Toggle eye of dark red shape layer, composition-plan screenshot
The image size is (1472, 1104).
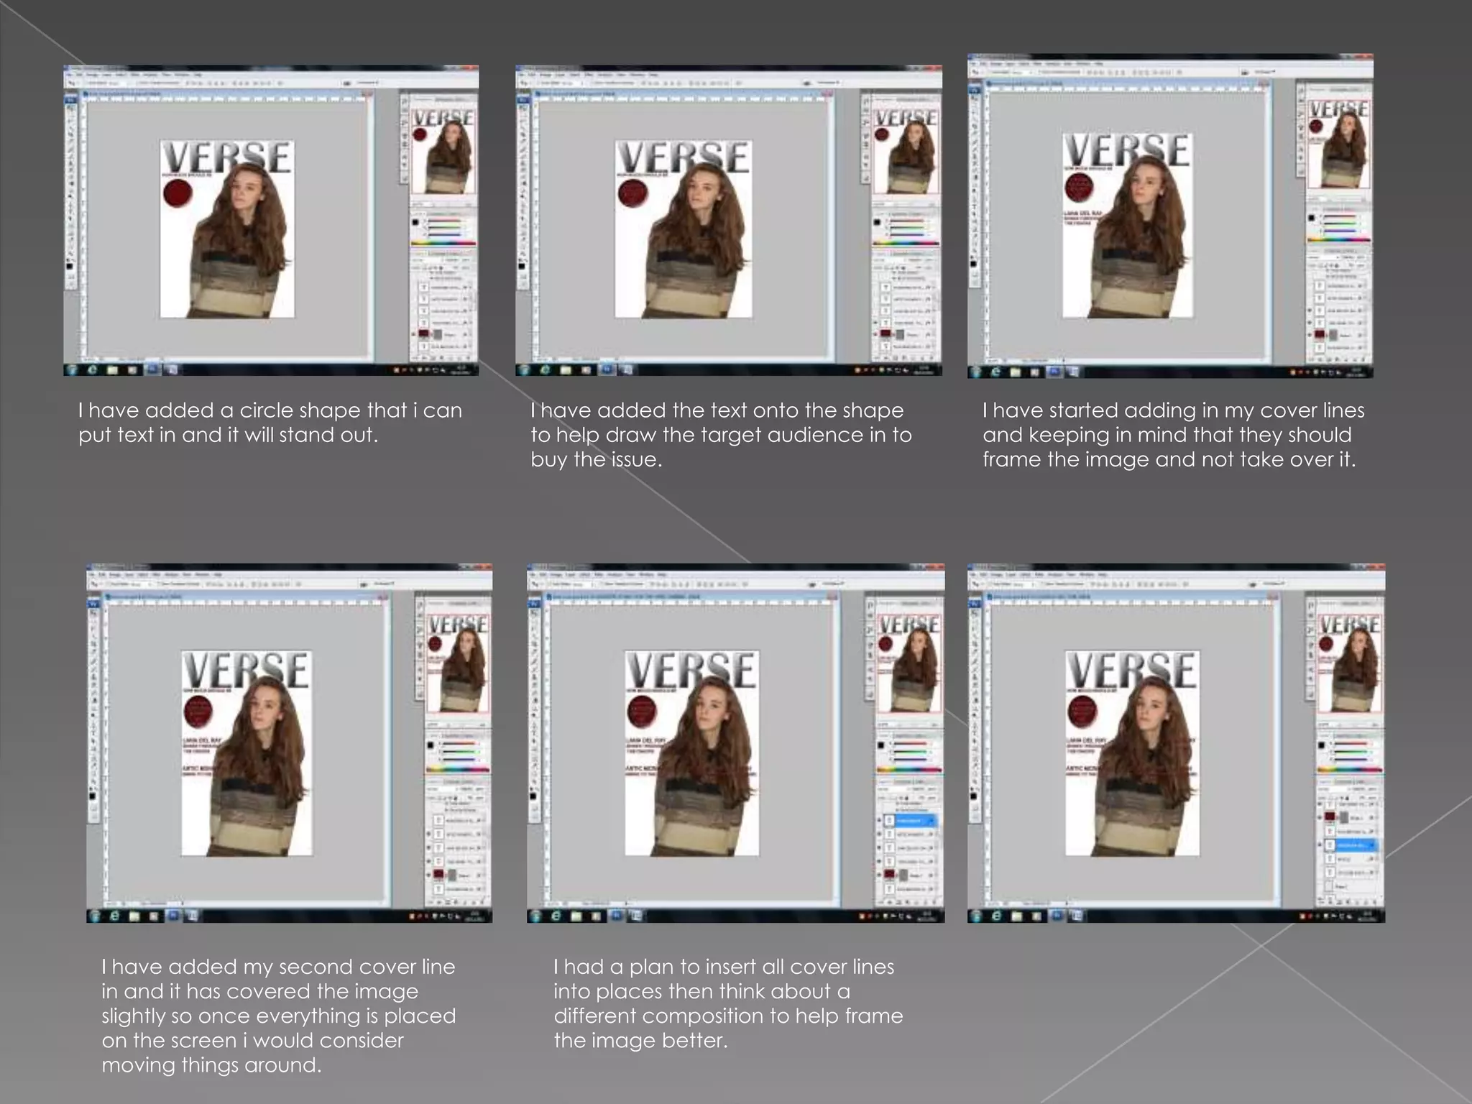[879, 875]
